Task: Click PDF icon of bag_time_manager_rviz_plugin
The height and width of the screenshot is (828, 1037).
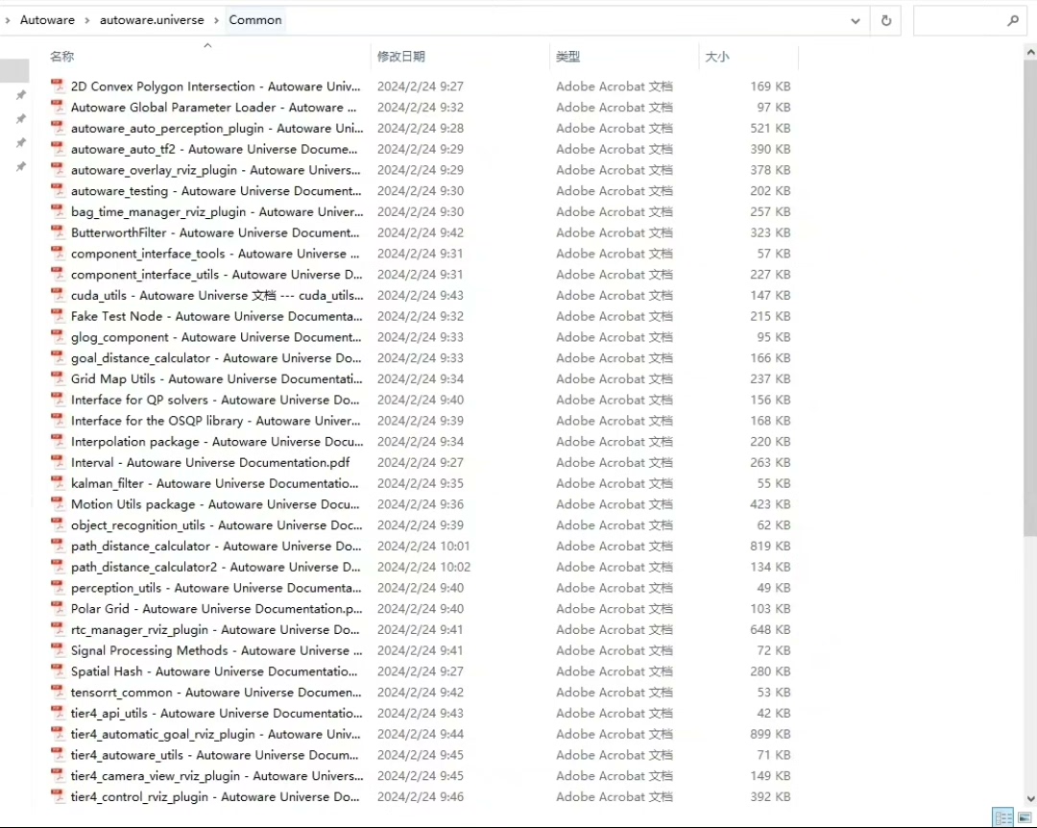Action: click(x=59, y=211)
